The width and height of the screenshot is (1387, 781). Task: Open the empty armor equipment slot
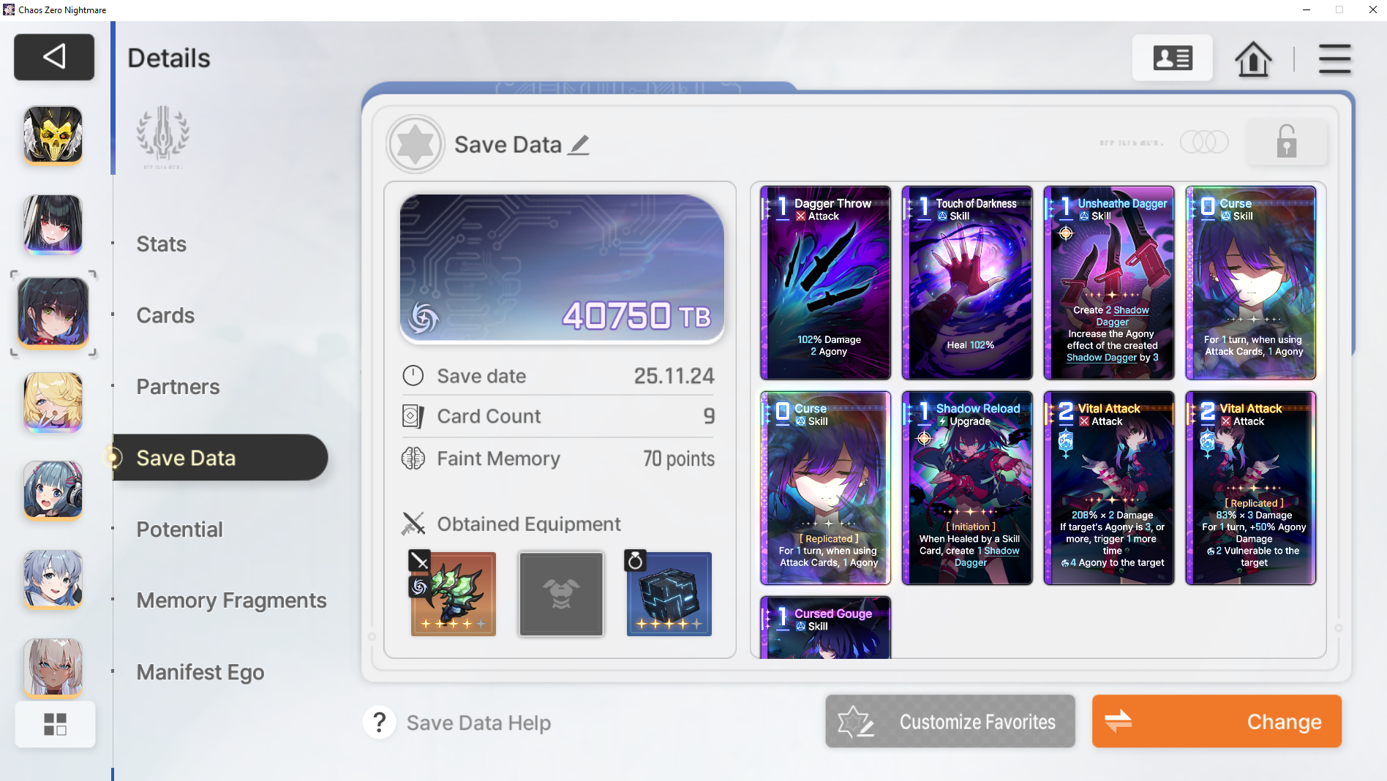(561, 594)
